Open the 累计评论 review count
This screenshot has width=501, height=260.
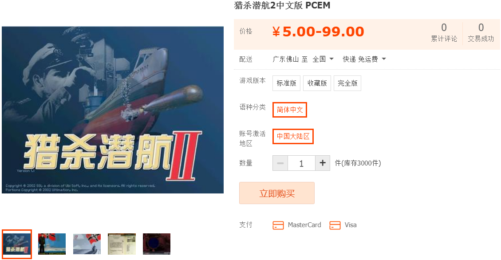(x=444, y=32)
